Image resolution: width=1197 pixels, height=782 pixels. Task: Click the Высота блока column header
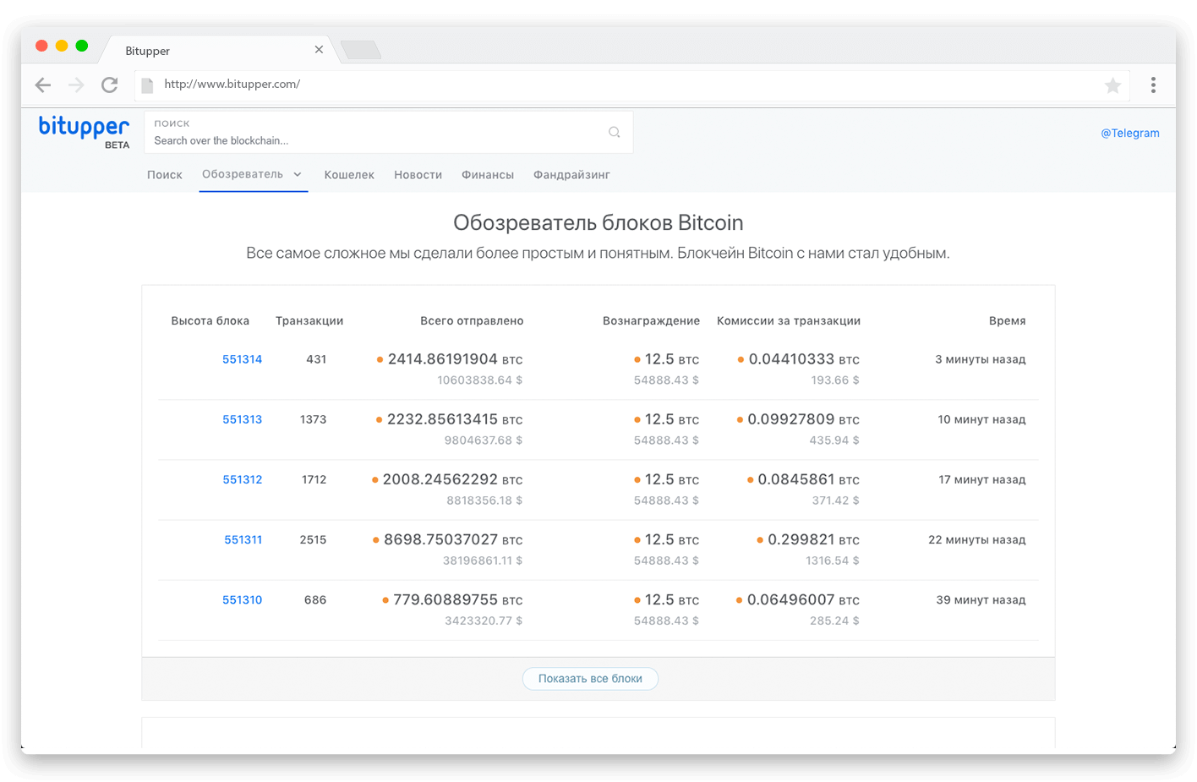click(210, 321)
